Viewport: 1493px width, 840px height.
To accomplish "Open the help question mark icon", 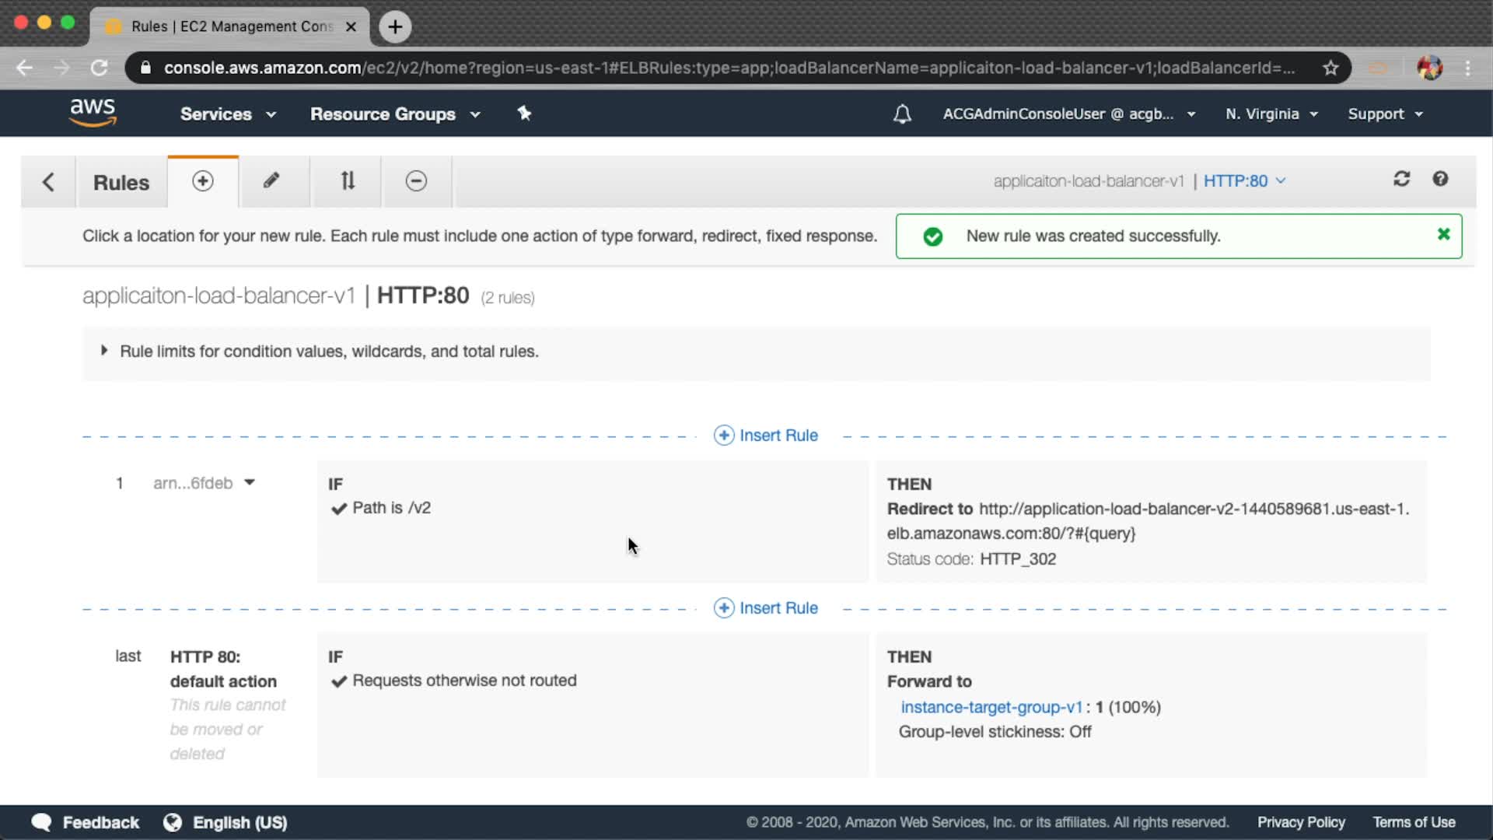I will point(1440,180).
